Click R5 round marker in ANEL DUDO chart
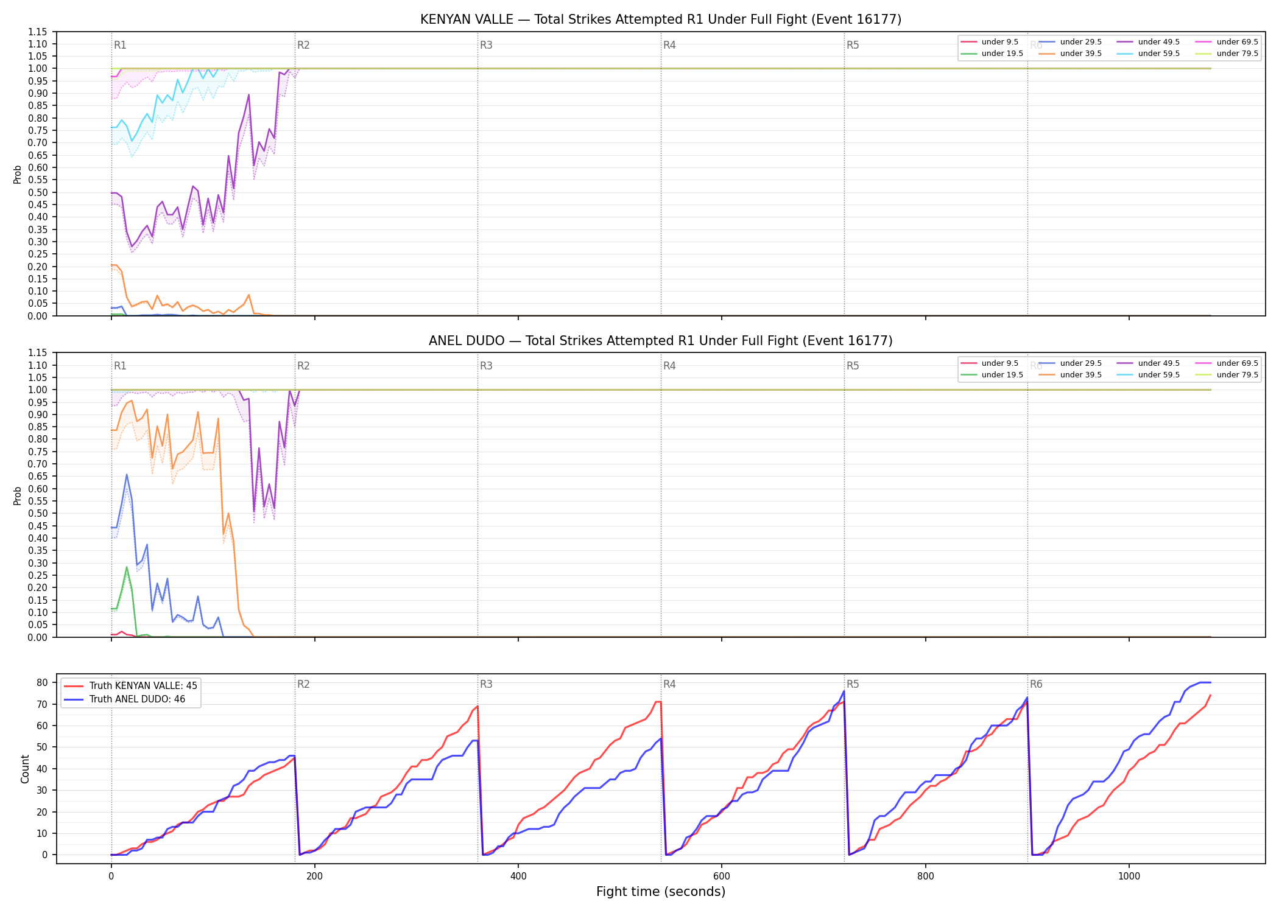 pyautogui.click(x=853, y=366)
